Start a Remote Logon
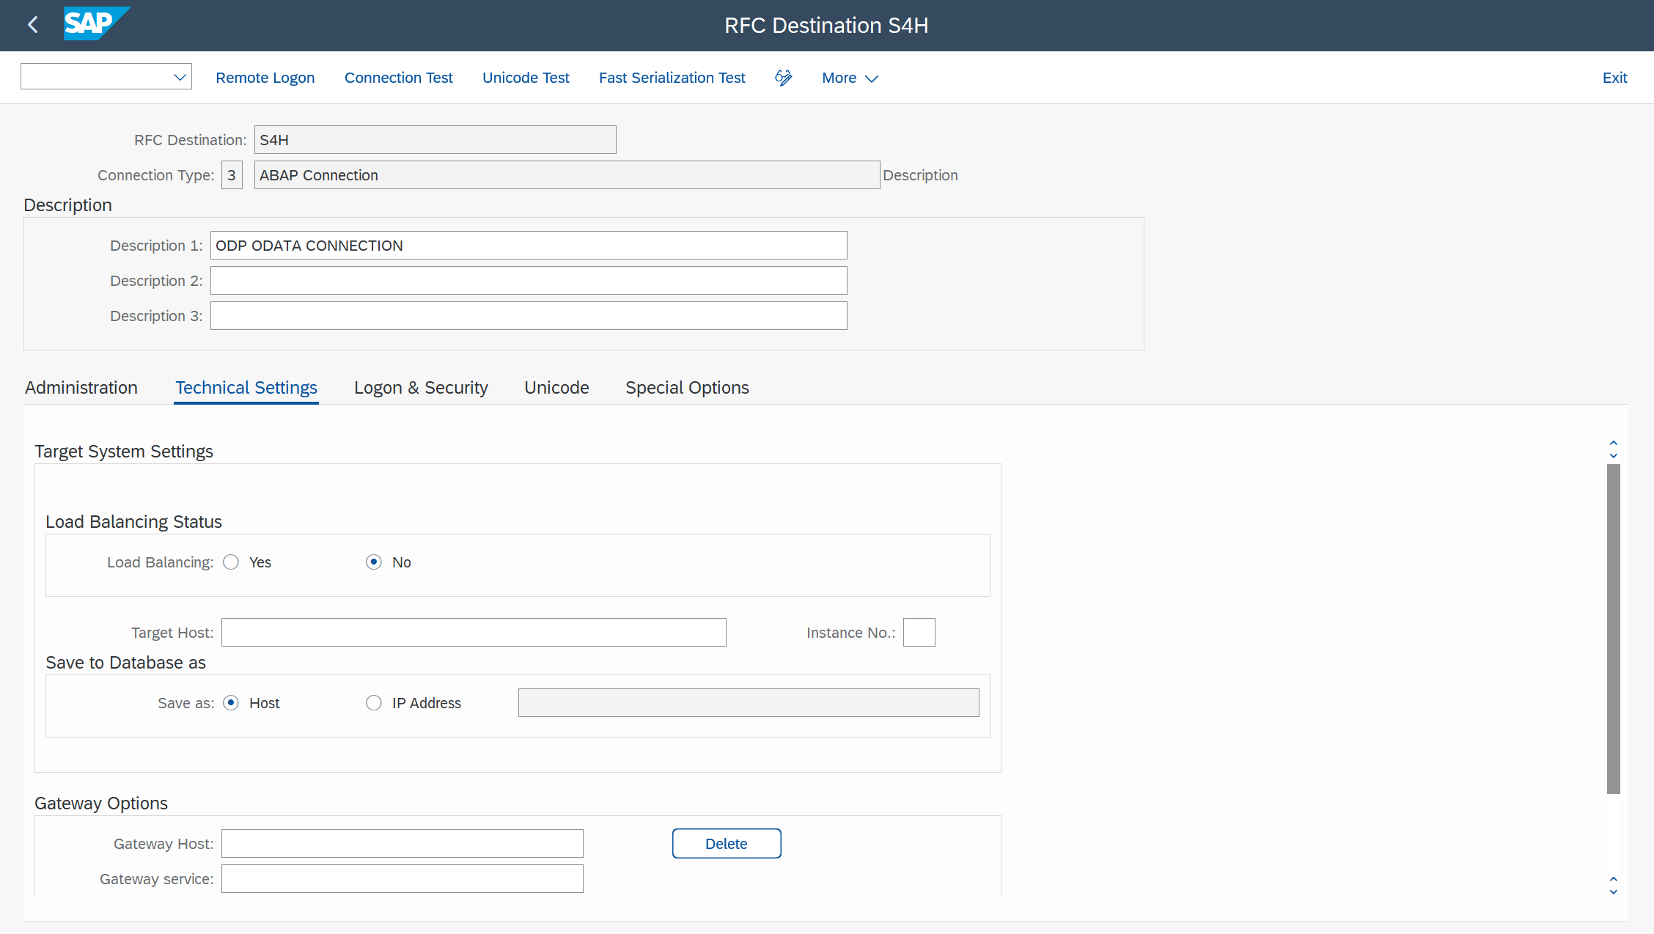Image resolution: width=1654 pixels, height=934 pixels. pyautogui.click(x=265, y=77)
